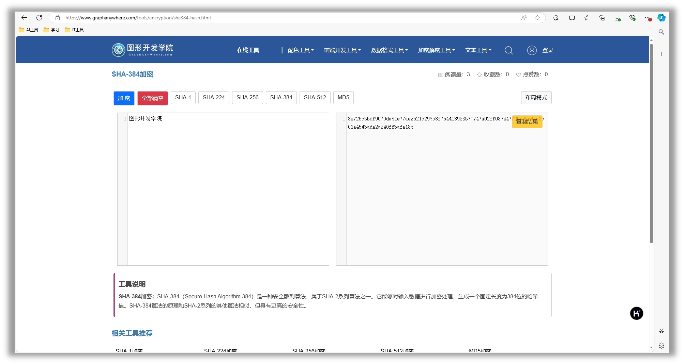This screenshot has height=364, width=685.
Task: Open the read aloud icon in address bar
Action: 524,18
